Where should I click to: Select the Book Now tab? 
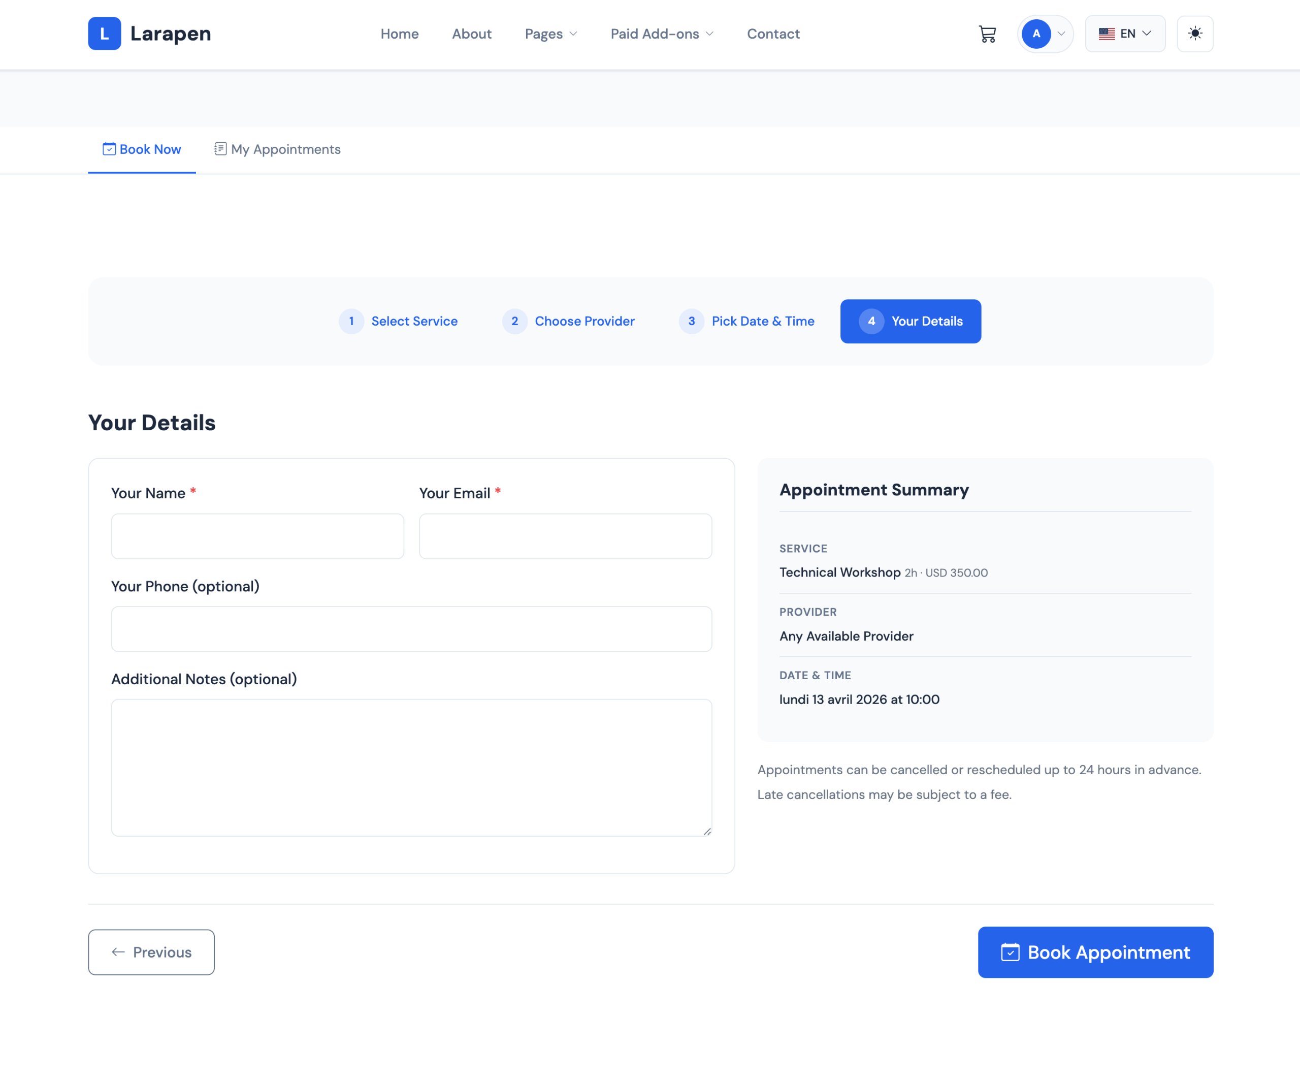(142, 149)
